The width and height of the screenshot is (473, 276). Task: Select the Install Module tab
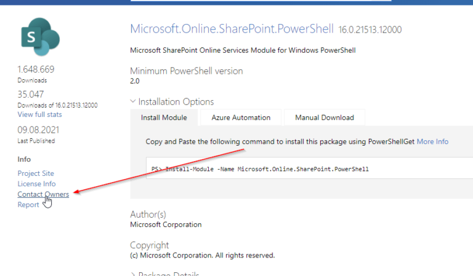164,117
